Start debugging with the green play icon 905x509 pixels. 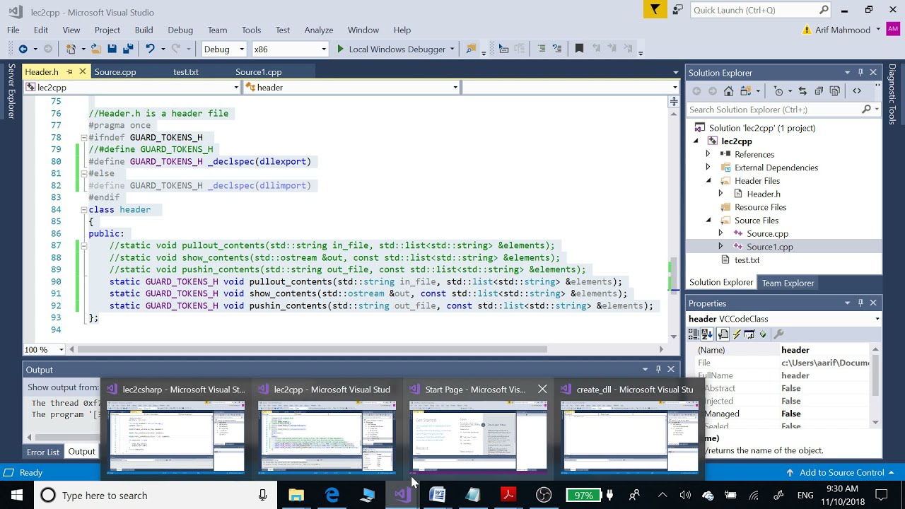(340, 49)
